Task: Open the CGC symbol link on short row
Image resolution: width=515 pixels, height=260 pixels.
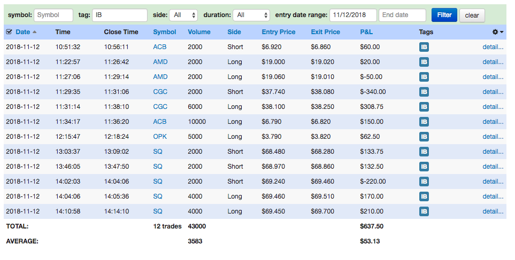Action: point(160,92)
